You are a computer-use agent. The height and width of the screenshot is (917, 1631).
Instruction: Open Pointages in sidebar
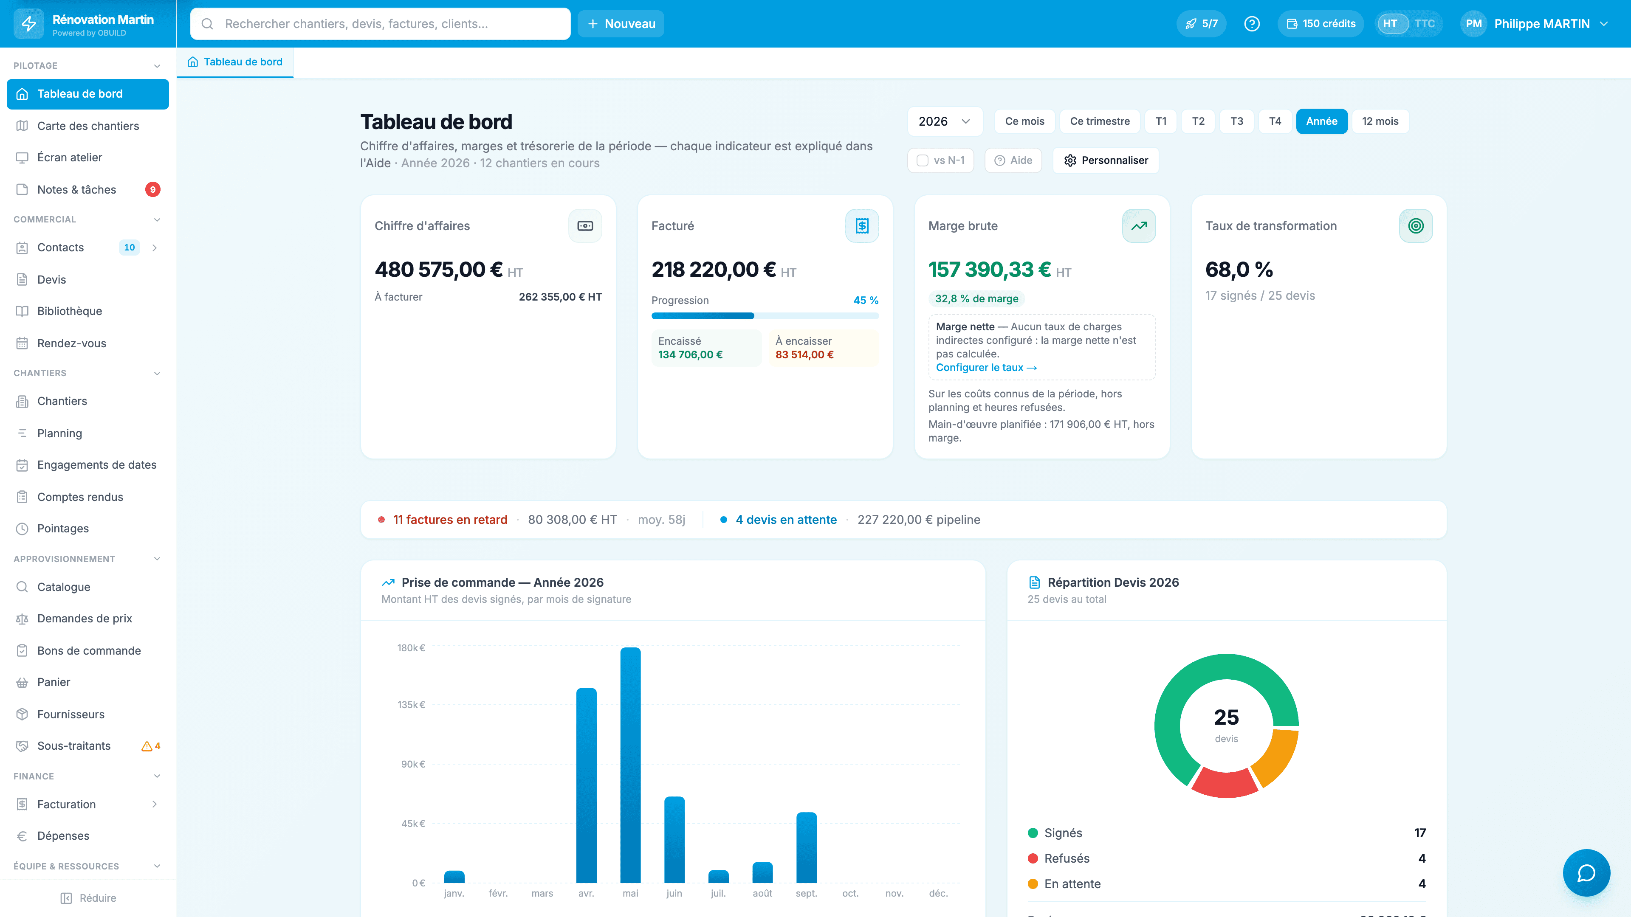coord(88,529)
